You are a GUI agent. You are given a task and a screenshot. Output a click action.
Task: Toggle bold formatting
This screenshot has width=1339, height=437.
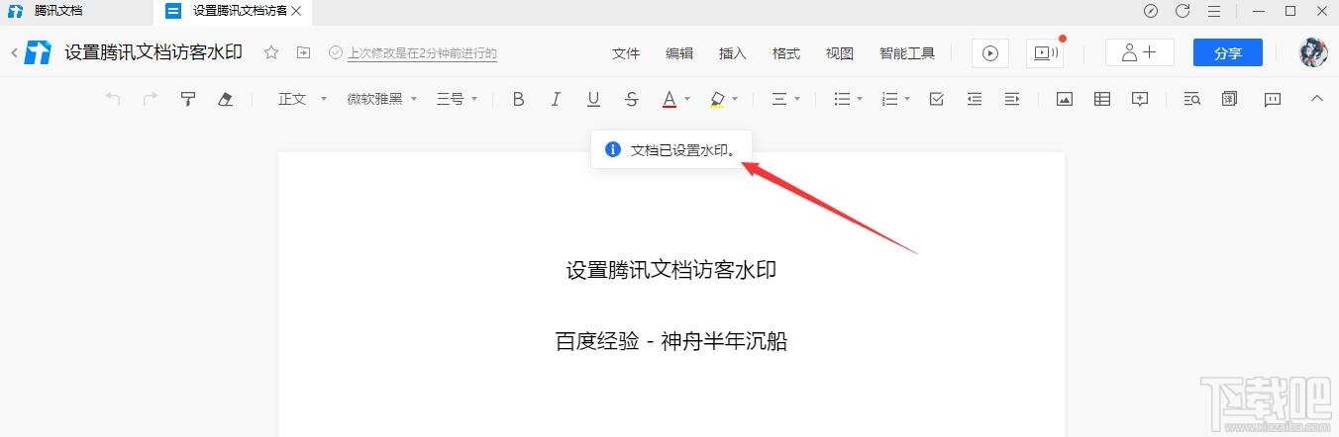518,99
